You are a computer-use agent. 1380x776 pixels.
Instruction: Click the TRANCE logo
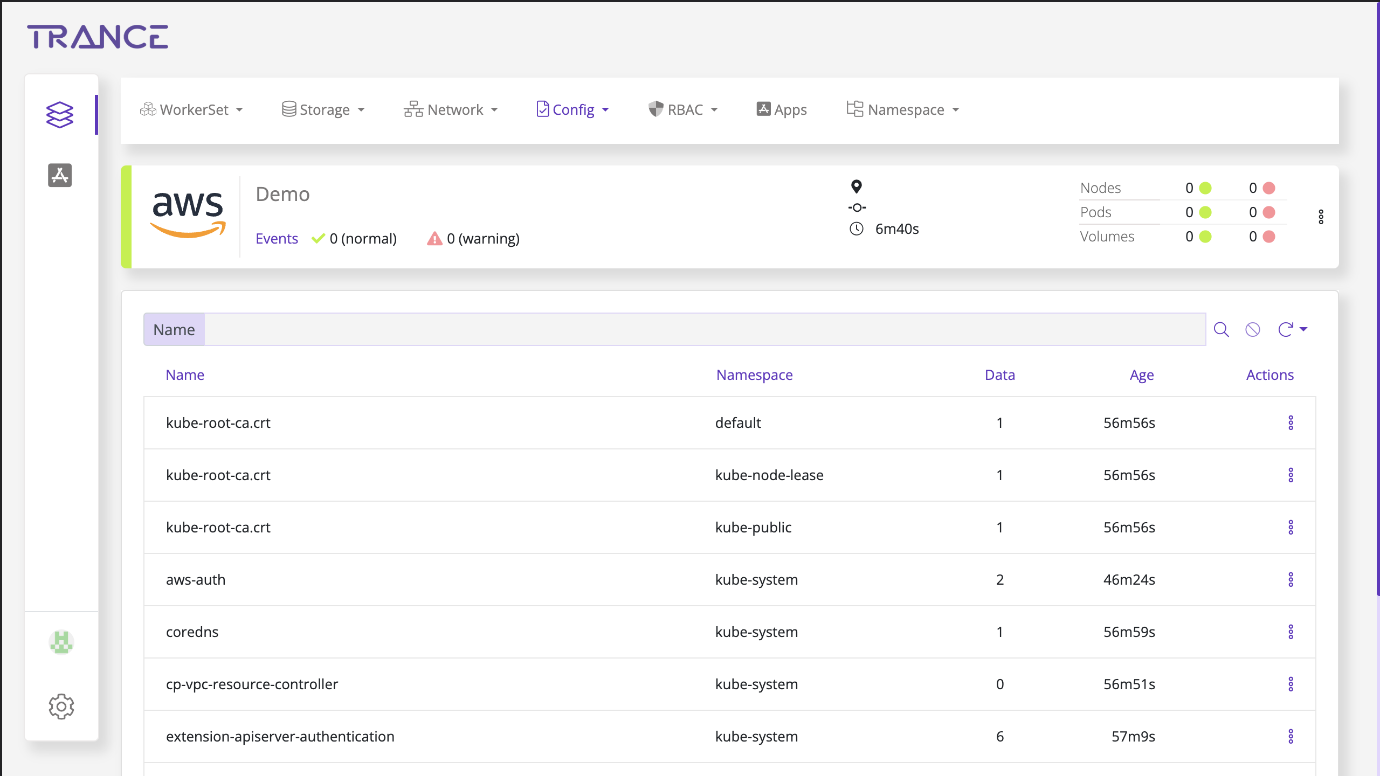point(98,37)
